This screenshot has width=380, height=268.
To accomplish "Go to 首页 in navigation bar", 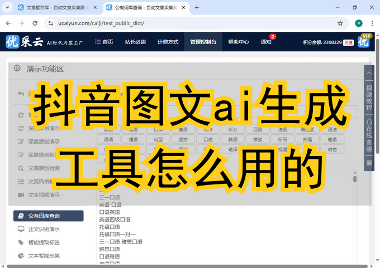I will click(104, 42).
